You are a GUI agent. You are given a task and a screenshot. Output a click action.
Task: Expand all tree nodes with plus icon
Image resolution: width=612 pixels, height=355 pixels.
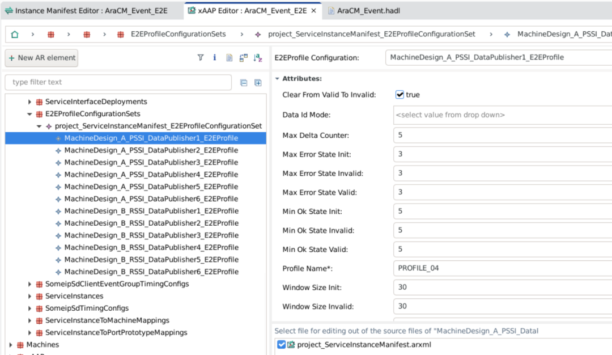pyautogui.click(x=258, y=82)
